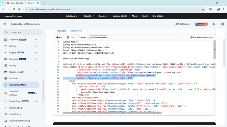Navigate back in browser
The width and height of the screenshot is (227, 127).
[4, 9]
